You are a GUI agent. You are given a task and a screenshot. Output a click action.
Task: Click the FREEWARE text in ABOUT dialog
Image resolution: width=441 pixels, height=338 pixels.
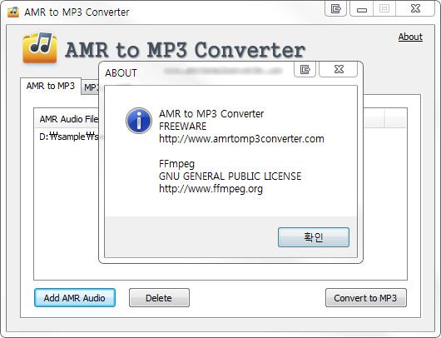(x=182, y=127)
